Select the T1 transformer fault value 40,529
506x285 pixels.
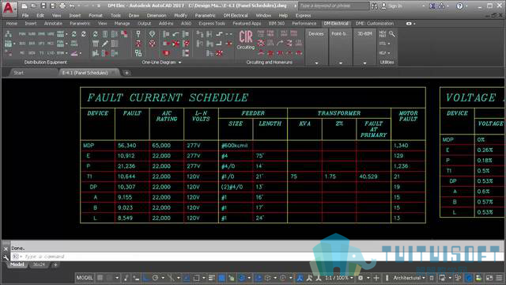click(x=368, y=177)
